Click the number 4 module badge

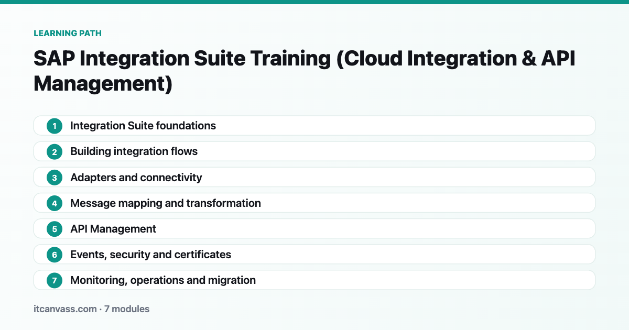pyautogui.click(x=55, y=203)
